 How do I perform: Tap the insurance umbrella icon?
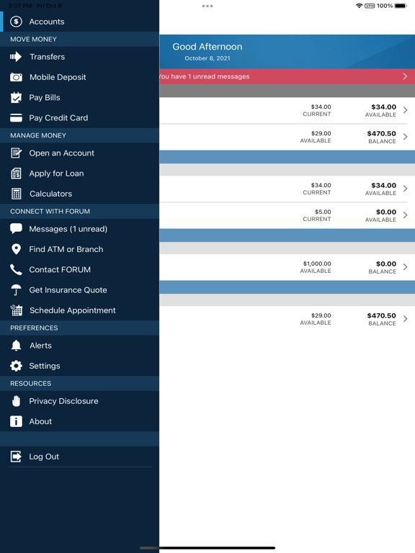[16, 290]
